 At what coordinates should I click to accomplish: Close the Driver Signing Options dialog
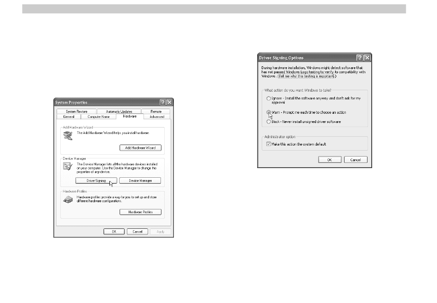[368, 58]
